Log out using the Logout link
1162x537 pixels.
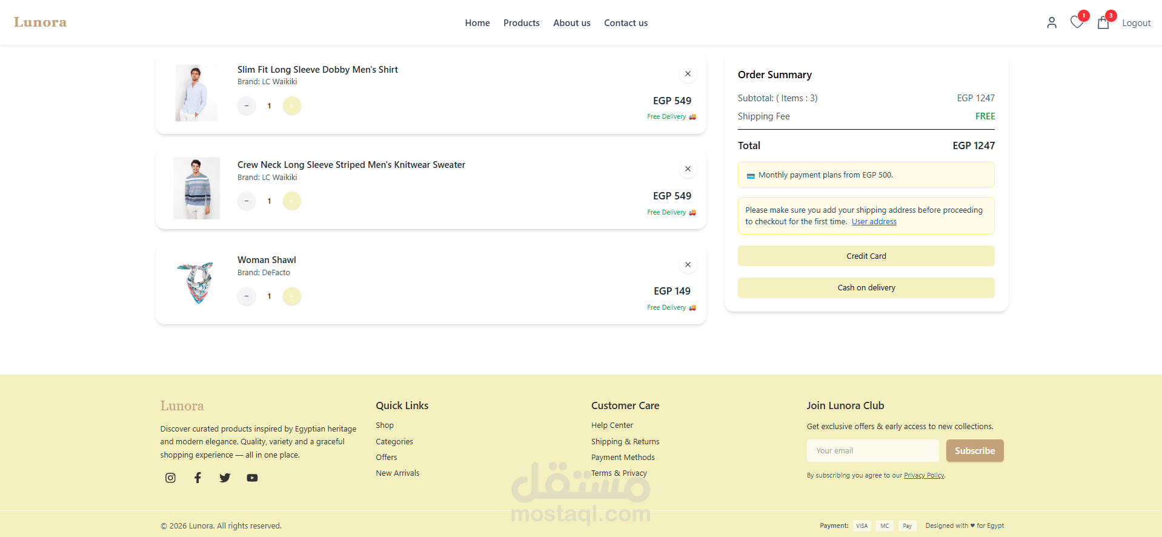(1136, 23)
